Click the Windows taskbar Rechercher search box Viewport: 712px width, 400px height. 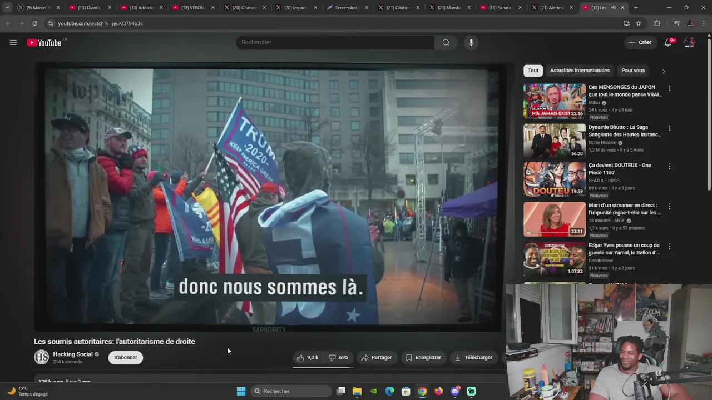tap(291, 391)
